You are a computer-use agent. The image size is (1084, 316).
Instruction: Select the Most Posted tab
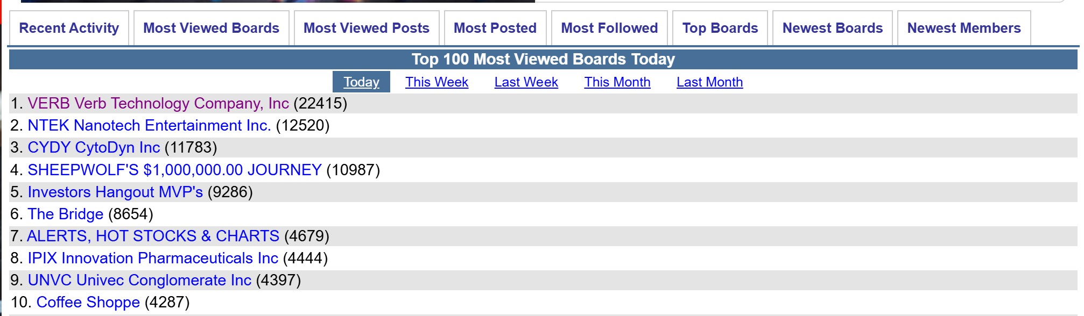(495, 28)
